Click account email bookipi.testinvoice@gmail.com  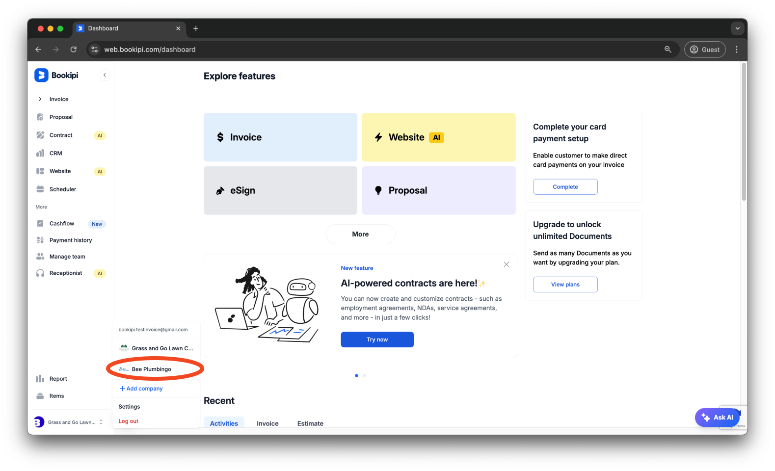click(x=153, y=330)
